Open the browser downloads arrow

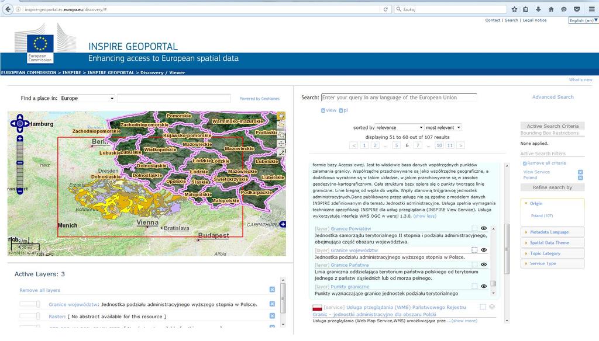[x=538, y=9]
